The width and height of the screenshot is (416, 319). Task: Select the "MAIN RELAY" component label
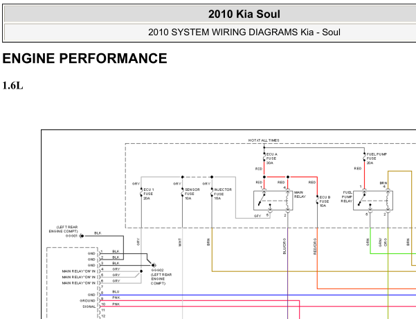(300, 194)
